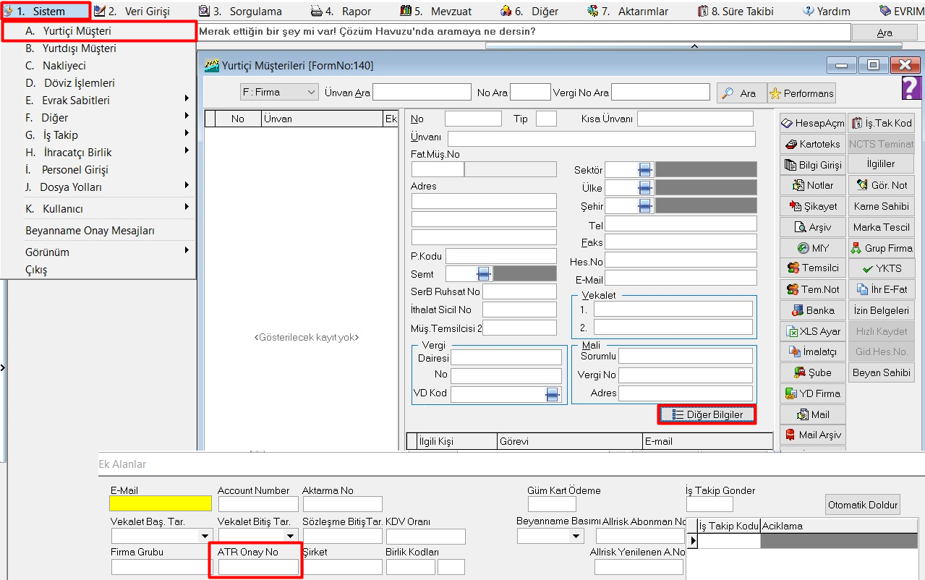Open the HesapAçm button

pyautogui.click(x=812, y=124)
